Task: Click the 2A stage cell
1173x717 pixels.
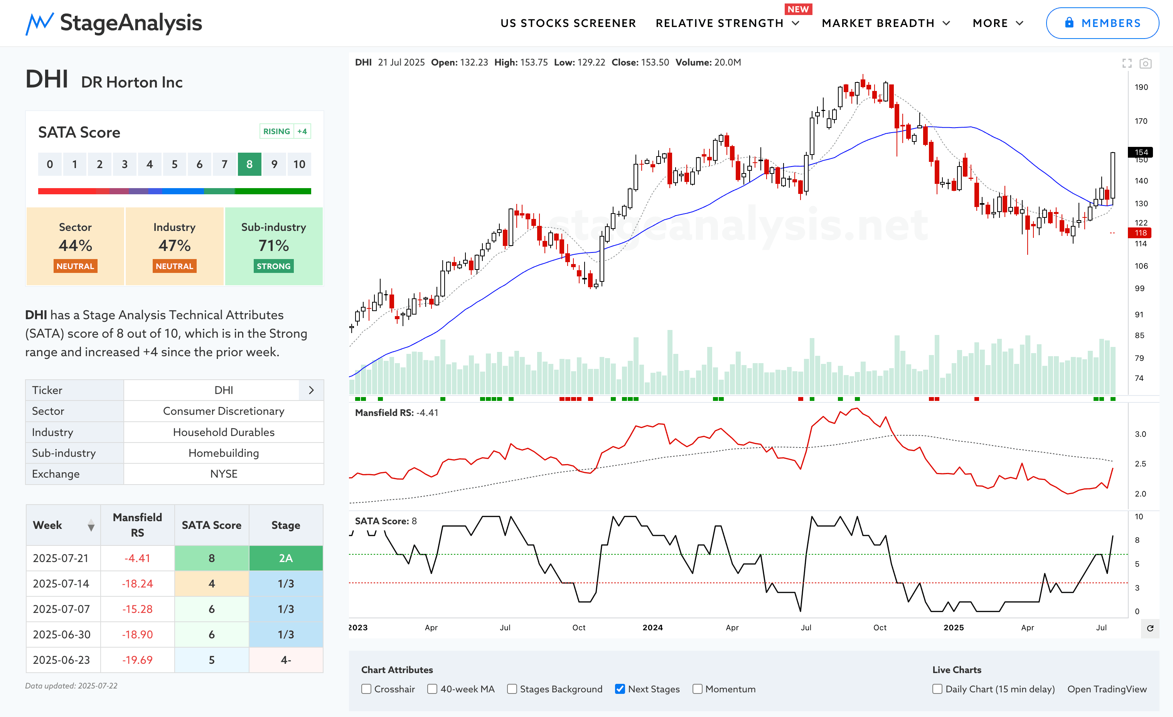Action: [286, 558]
